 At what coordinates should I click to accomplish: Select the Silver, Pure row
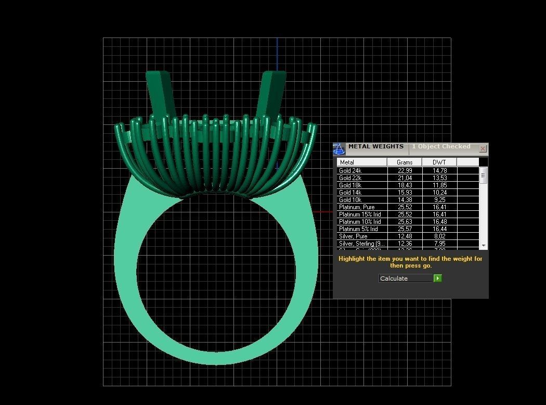point(408,236)
